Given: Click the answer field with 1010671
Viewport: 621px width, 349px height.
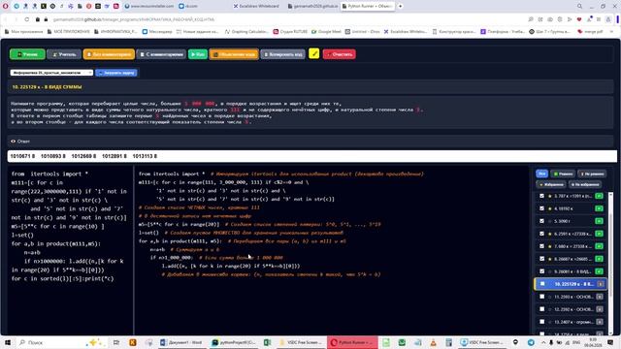Looking at the screenshot, I should pos(312,156).
